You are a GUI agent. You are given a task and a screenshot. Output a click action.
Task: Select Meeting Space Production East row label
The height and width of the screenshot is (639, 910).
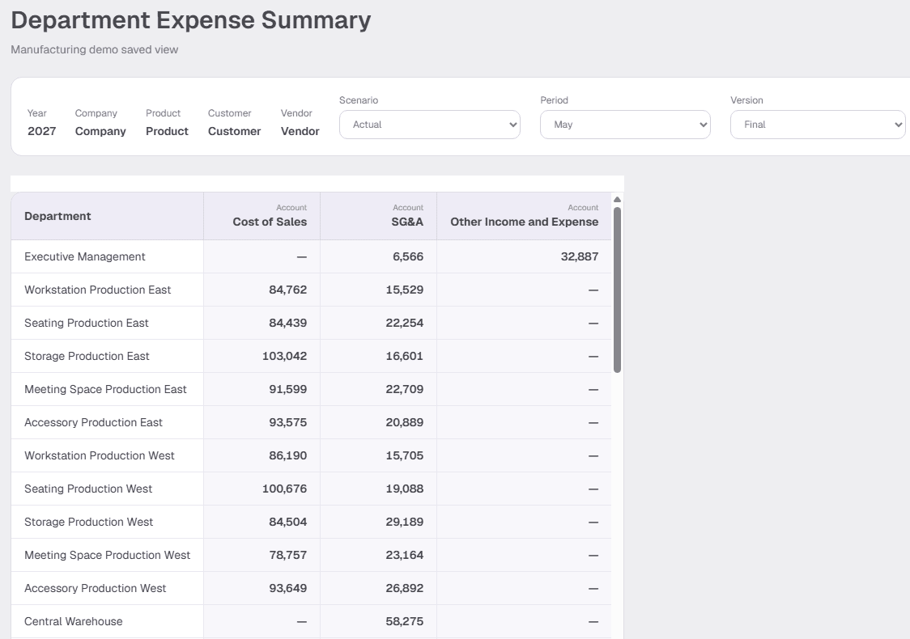click(x=105, y=389)
